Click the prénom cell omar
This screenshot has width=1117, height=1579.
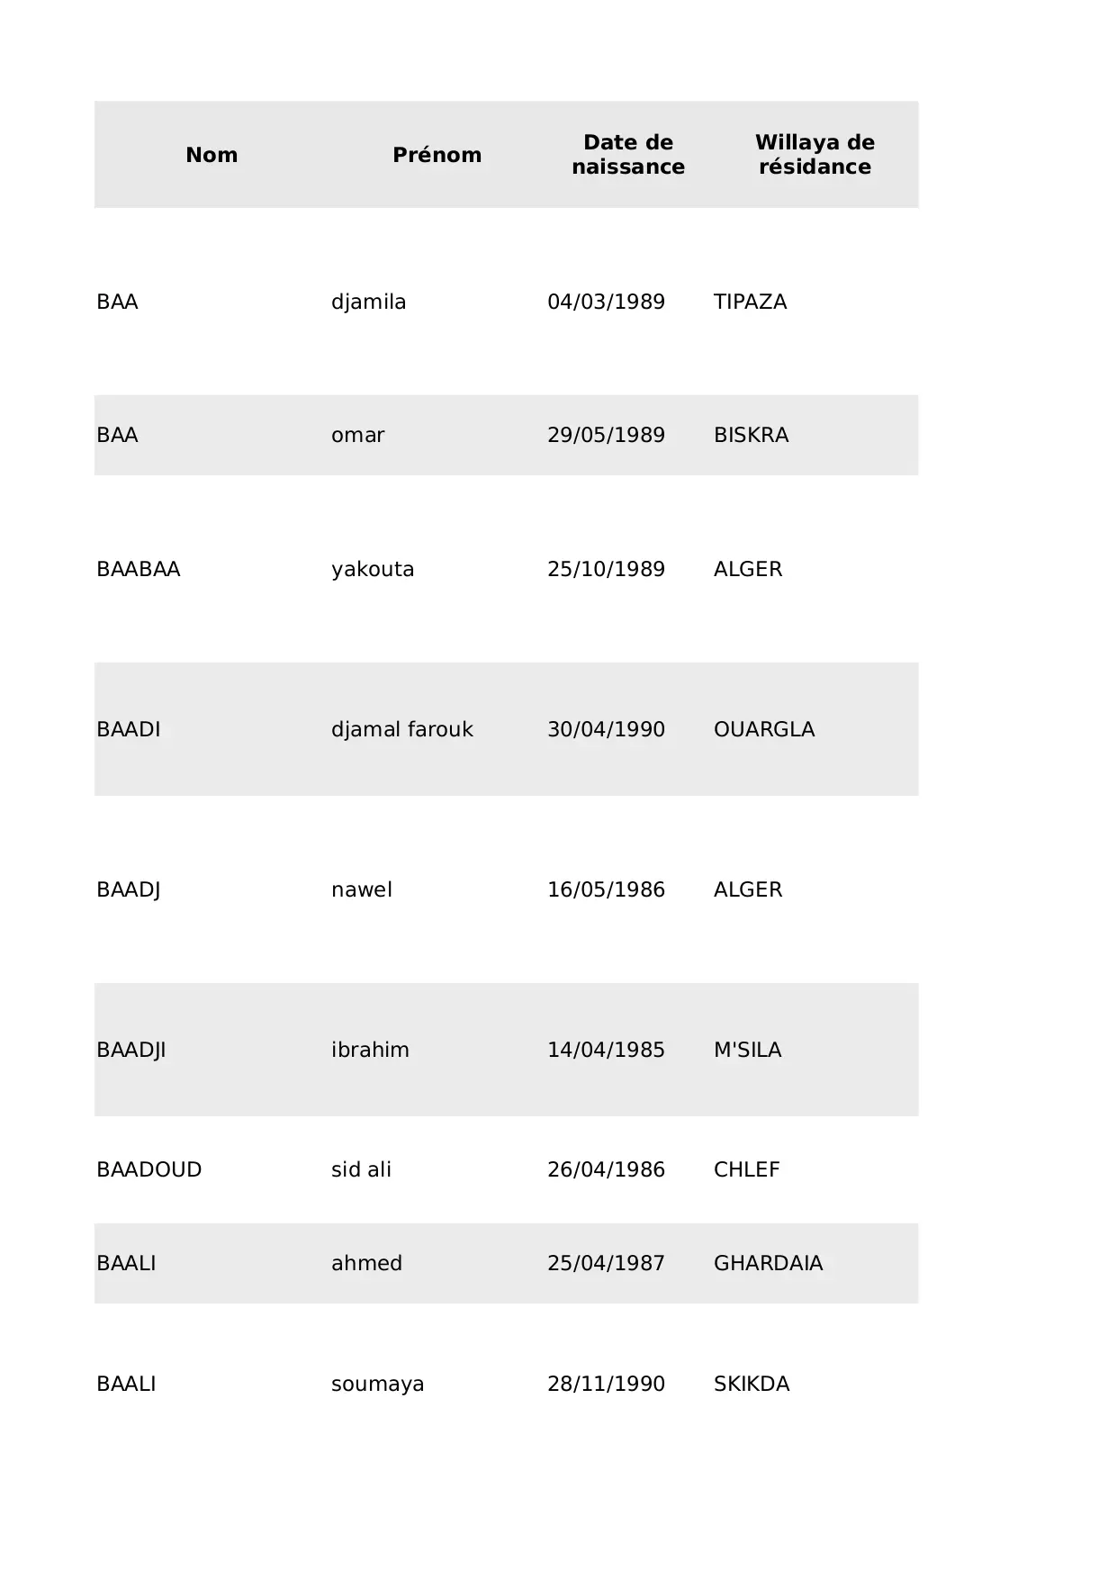357,435
